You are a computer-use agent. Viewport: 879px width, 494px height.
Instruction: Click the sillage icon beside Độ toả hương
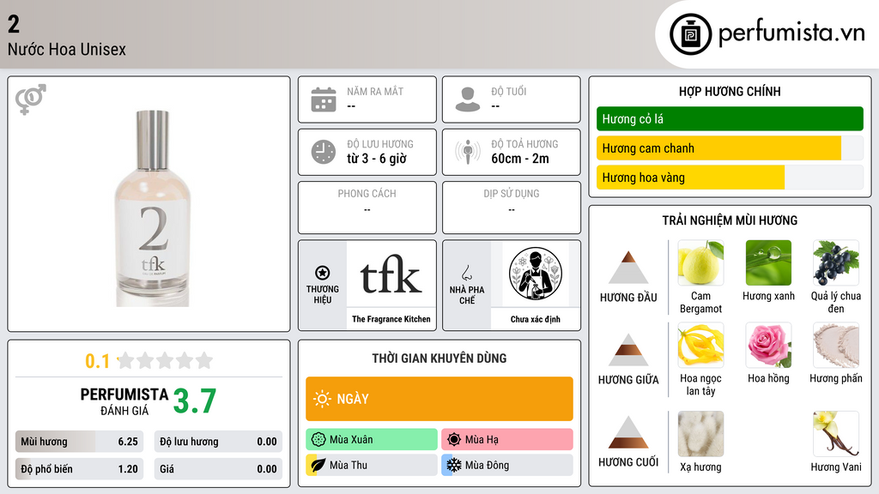(x=468, y=152)
